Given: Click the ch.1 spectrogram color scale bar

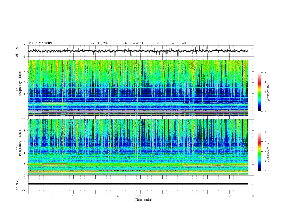Looking at the screenshot, I should point(260,92).
